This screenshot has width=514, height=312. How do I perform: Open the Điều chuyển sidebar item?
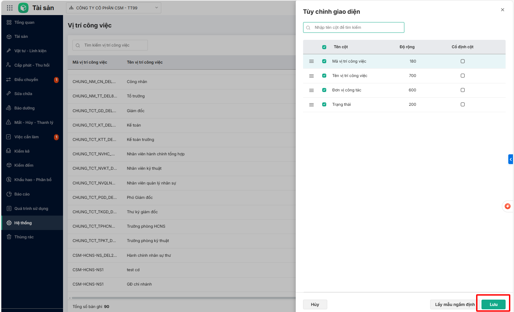[26, 80]
